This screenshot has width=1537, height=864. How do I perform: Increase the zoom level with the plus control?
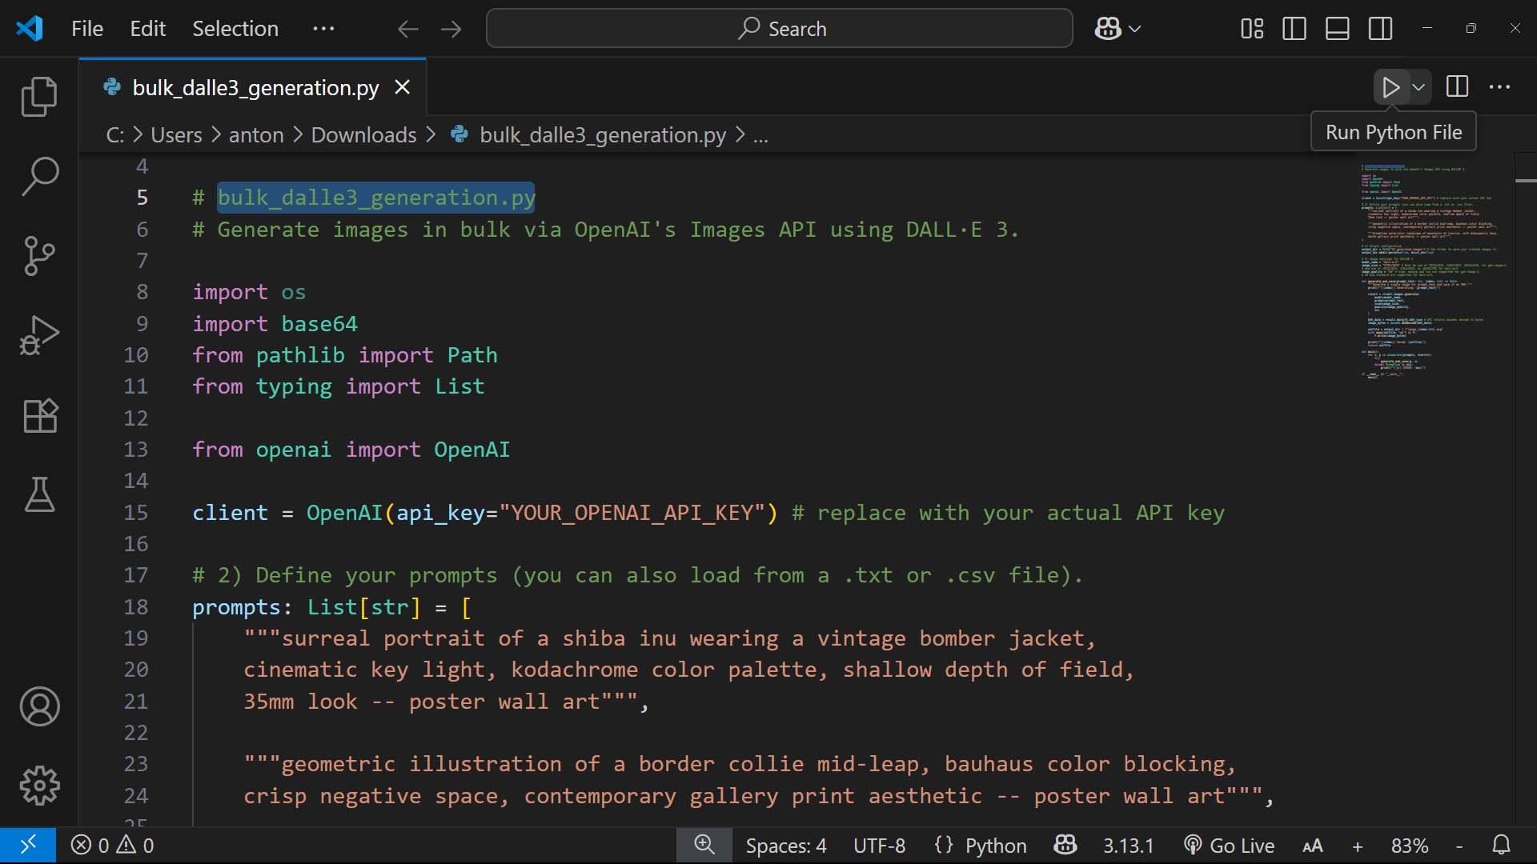click(1357, 845)
